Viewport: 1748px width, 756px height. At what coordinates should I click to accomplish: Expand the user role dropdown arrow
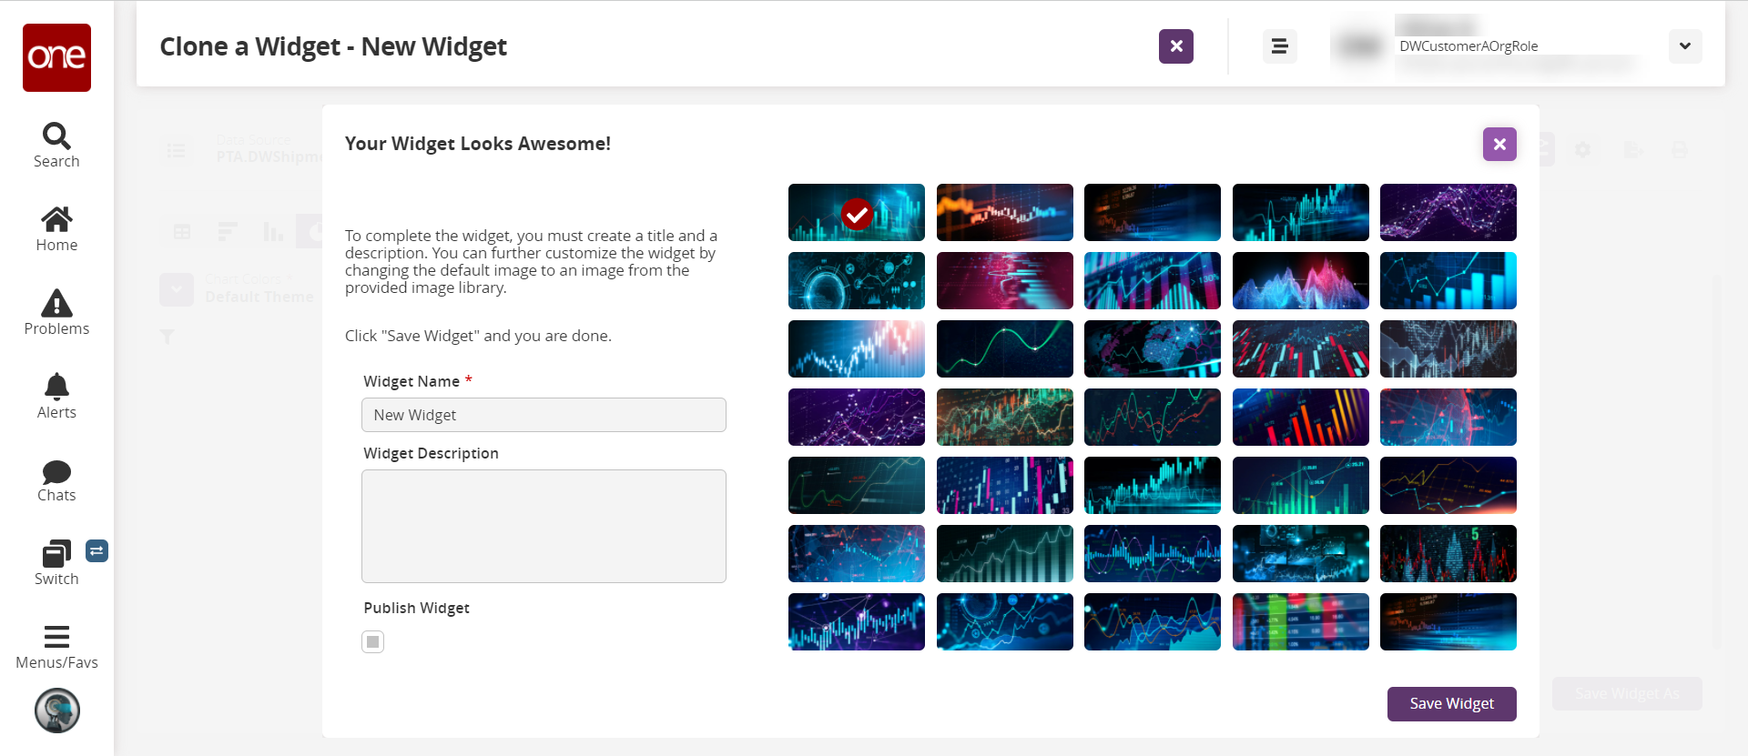click(x=1684, y=46)
